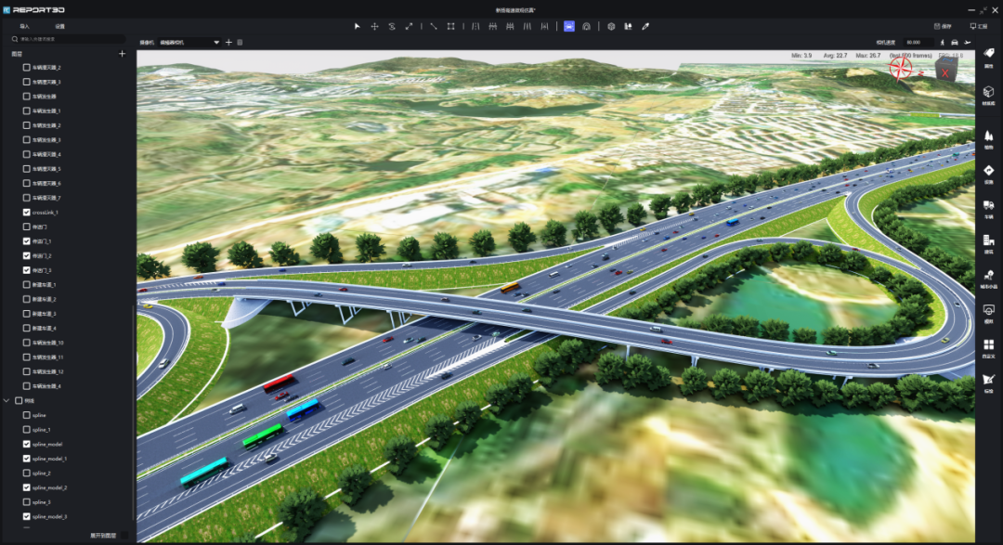
Task: Uncheck the spline_model_2 layer checkbox
Action: pyautogui.click(x=27, y=487)
